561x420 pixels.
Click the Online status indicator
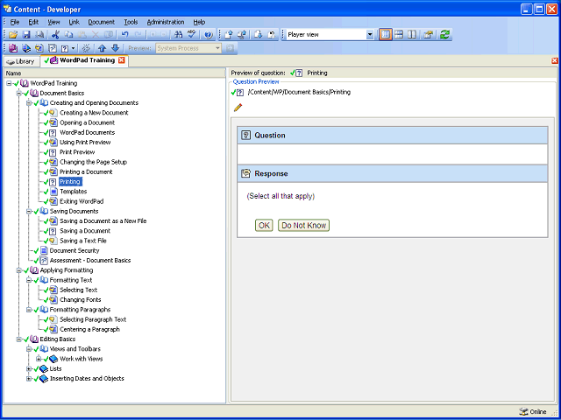click(x=533, y=411)
